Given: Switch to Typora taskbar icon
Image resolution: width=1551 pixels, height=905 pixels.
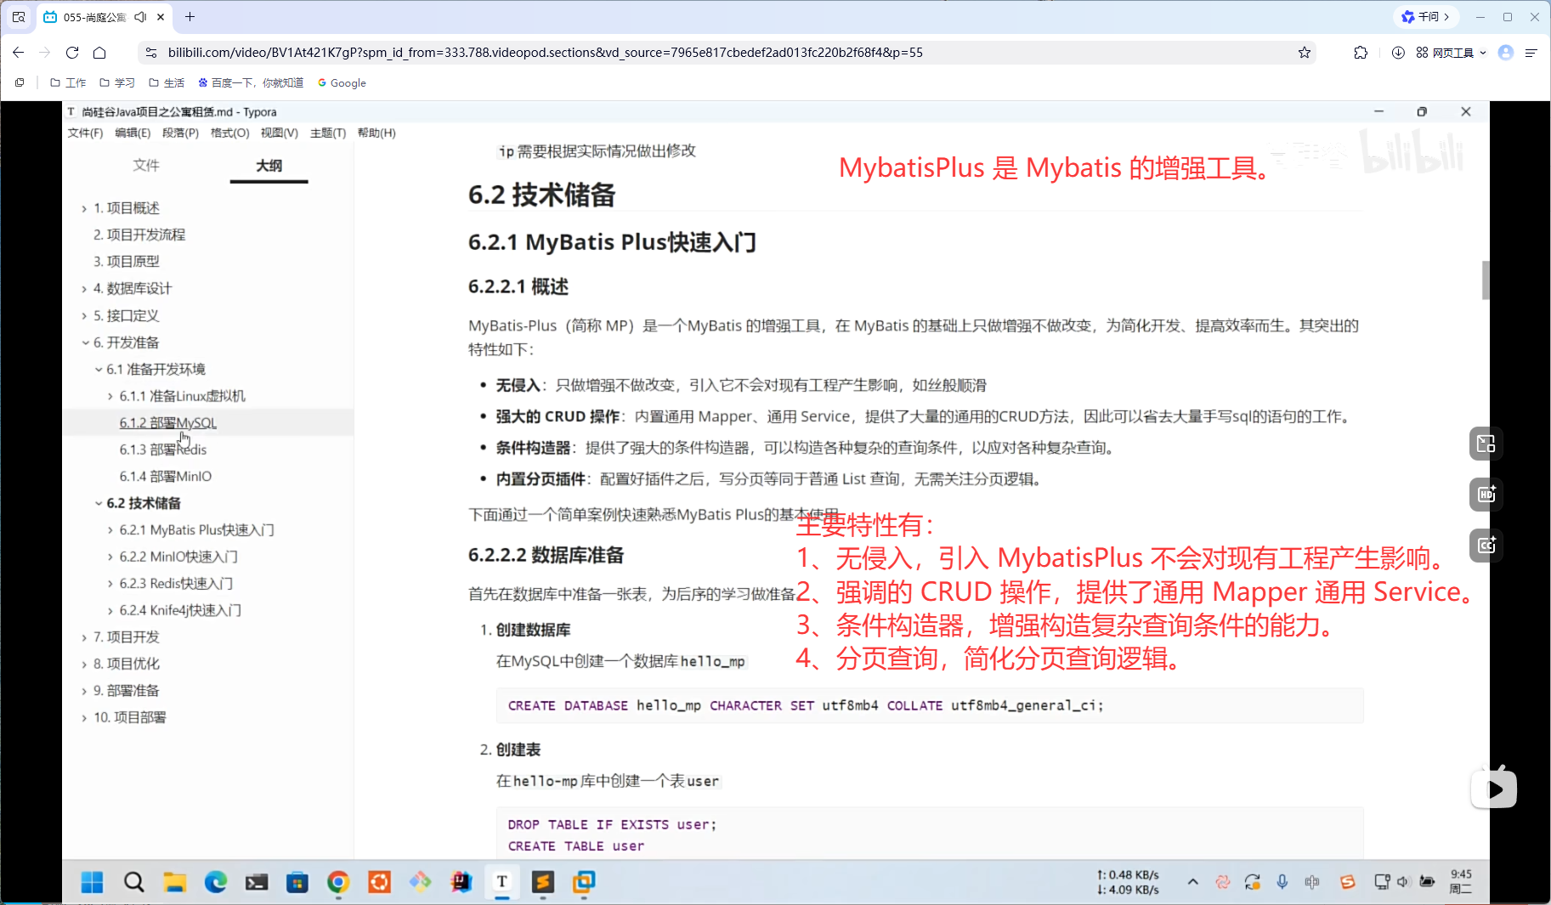Looking at the screenshot, I should (x=502, y=883).
